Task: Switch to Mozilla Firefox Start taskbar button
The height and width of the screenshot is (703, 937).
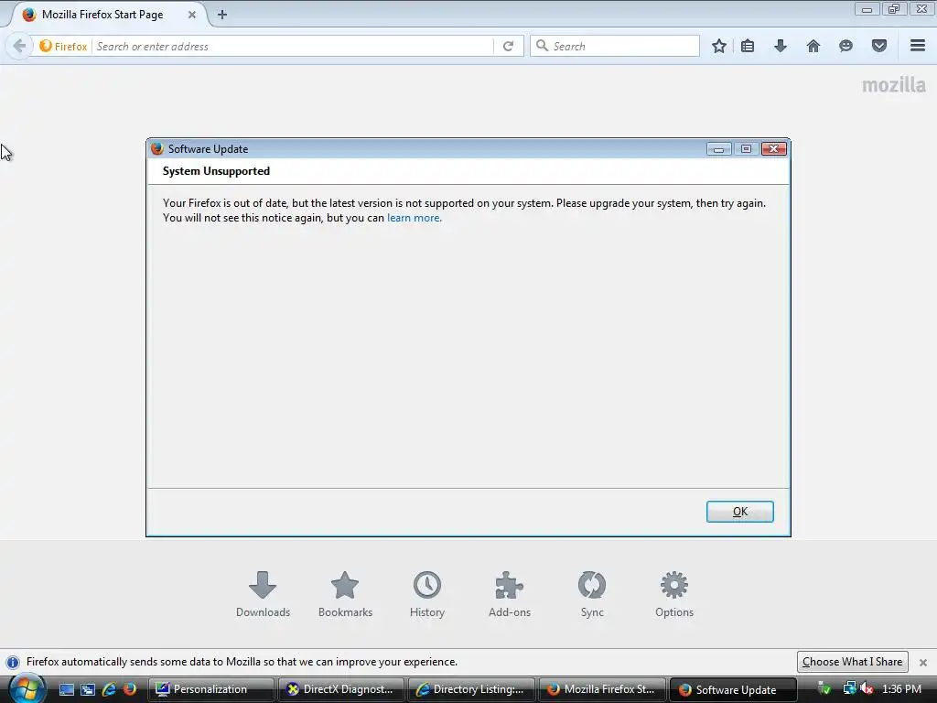Action: click(602, 689)
